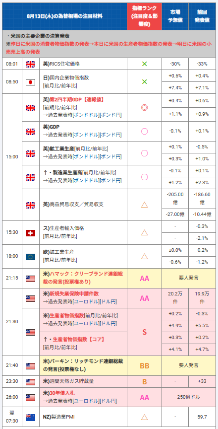
Task: Click the green X rank for RICS住宅価格
Action: [x=144, y=64]
